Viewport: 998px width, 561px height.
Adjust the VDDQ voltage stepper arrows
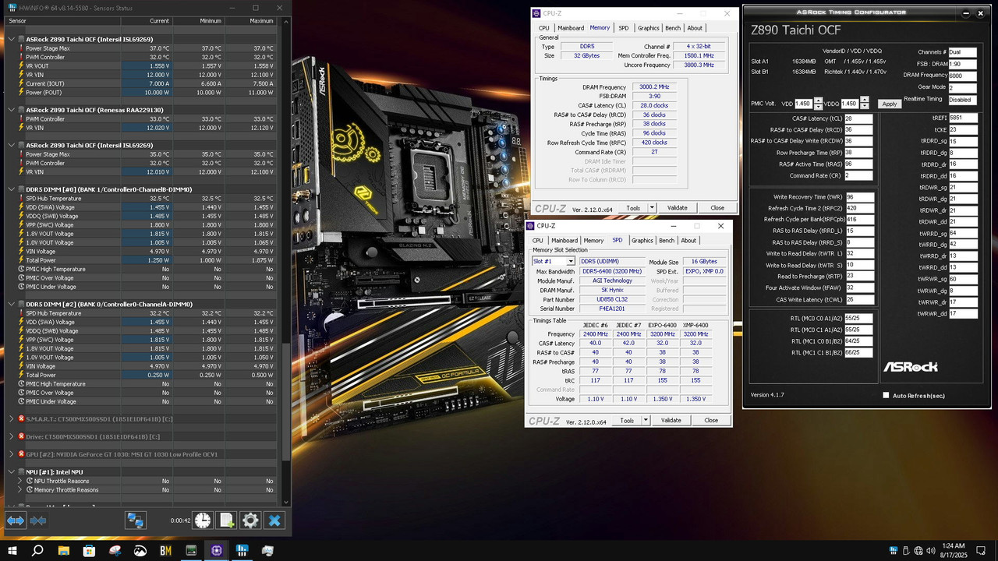(x=864, y=104)
